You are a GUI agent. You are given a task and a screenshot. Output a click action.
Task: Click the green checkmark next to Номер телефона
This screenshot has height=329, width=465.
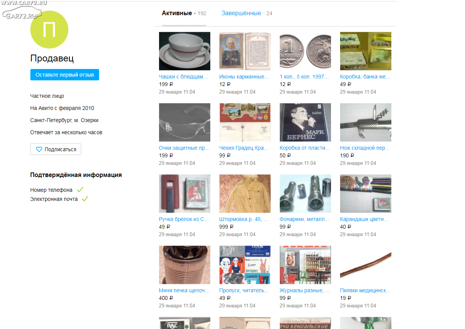coord(80,190)
